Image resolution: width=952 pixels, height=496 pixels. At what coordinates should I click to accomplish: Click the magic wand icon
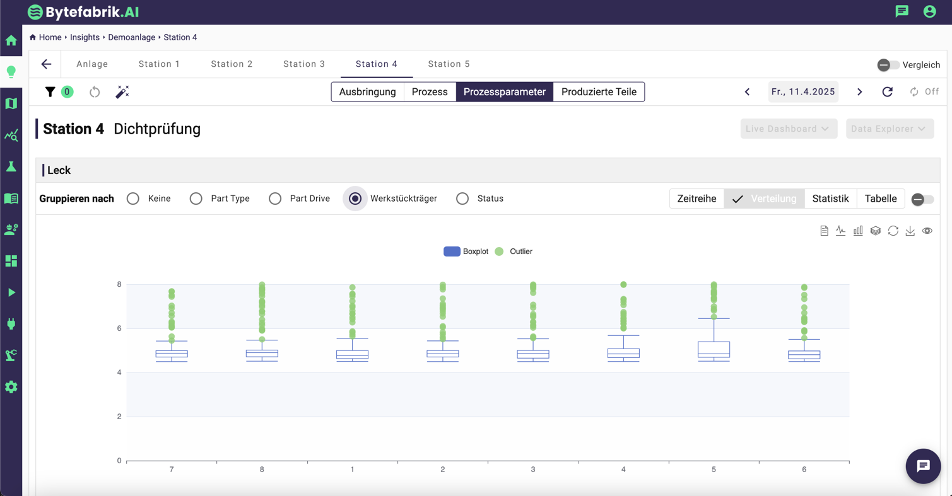click(122, 92)
